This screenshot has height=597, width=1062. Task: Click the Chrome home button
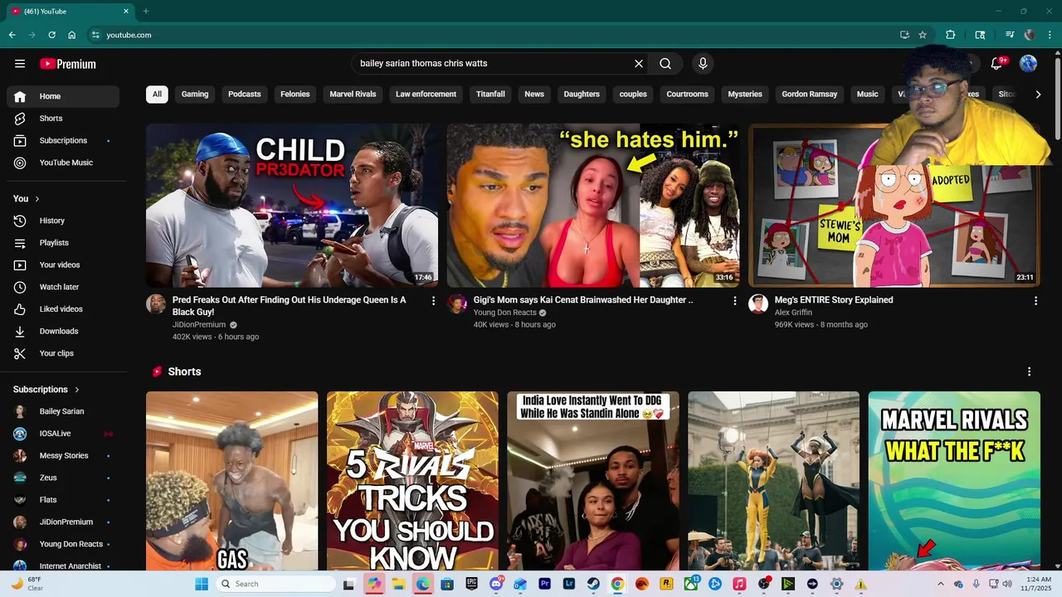(x=72, y=35)
